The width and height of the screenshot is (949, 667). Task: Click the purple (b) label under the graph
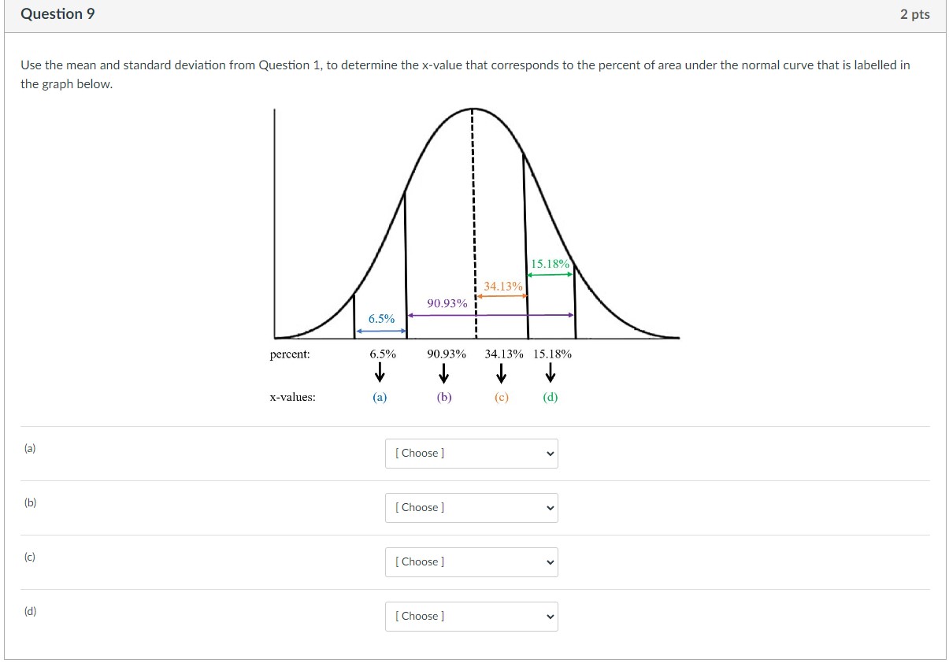[x=443, y=397]
